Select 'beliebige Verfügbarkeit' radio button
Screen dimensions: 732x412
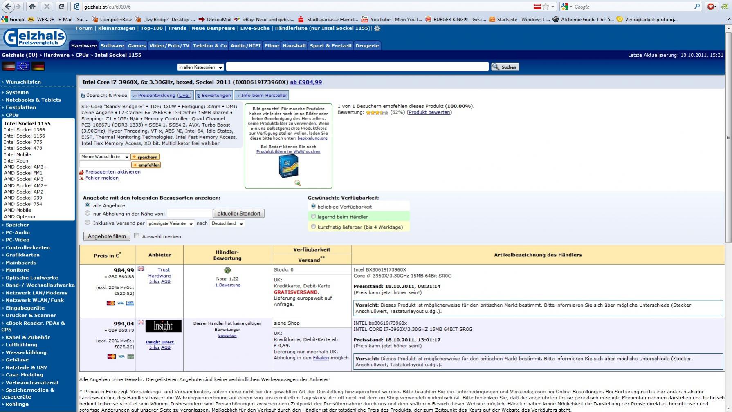point(314,206)
